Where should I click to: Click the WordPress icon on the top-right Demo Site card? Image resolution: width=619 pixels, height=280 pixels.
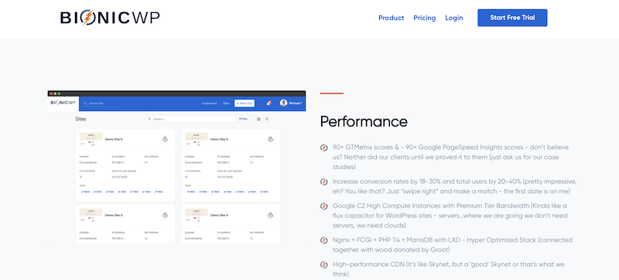(x=270, y=139)
